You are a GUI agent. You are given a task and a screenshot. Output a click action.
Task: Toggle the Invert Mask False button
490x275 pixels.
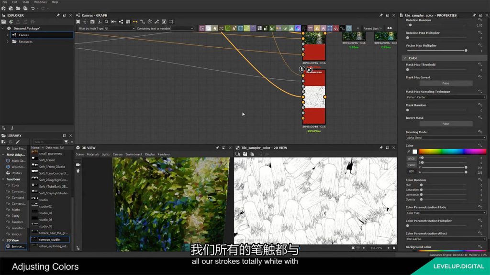pyautogui.click(x=445, y=124)
